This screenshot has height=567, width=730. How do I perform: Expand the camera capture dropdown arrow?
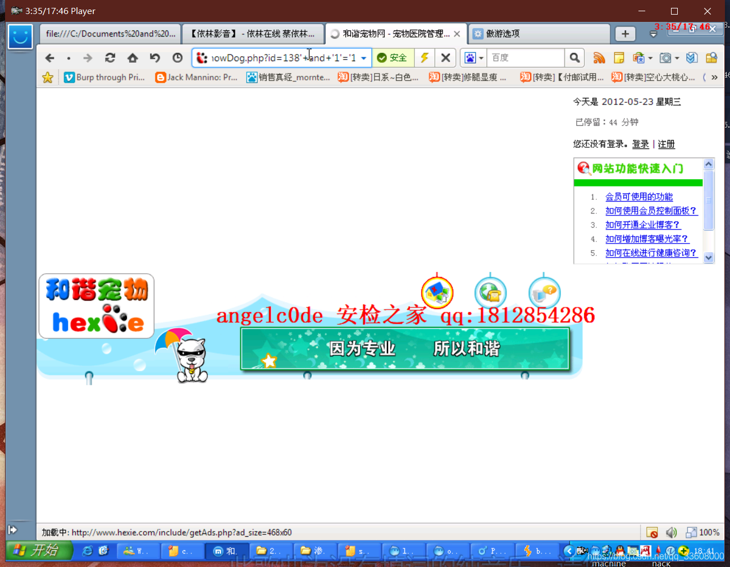tap(677, 57)
